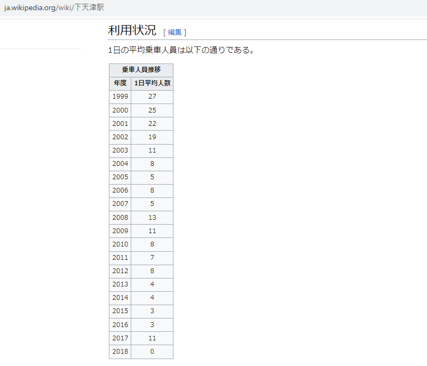Select the 2013 year cell

click(120, 284)
